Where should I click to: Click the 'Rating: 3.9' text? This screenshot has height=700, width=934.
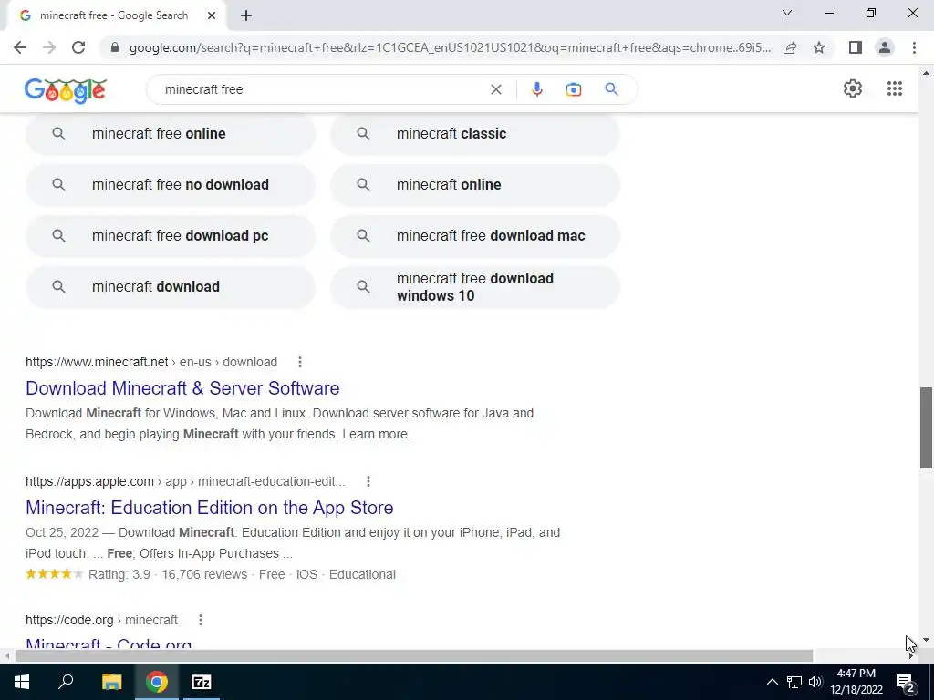click(119, 574)
